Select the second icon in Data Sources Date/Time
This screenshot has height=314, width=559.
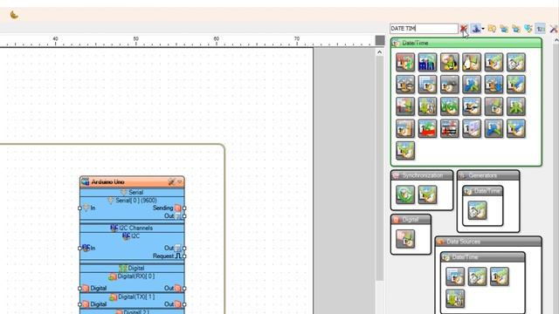478,276
